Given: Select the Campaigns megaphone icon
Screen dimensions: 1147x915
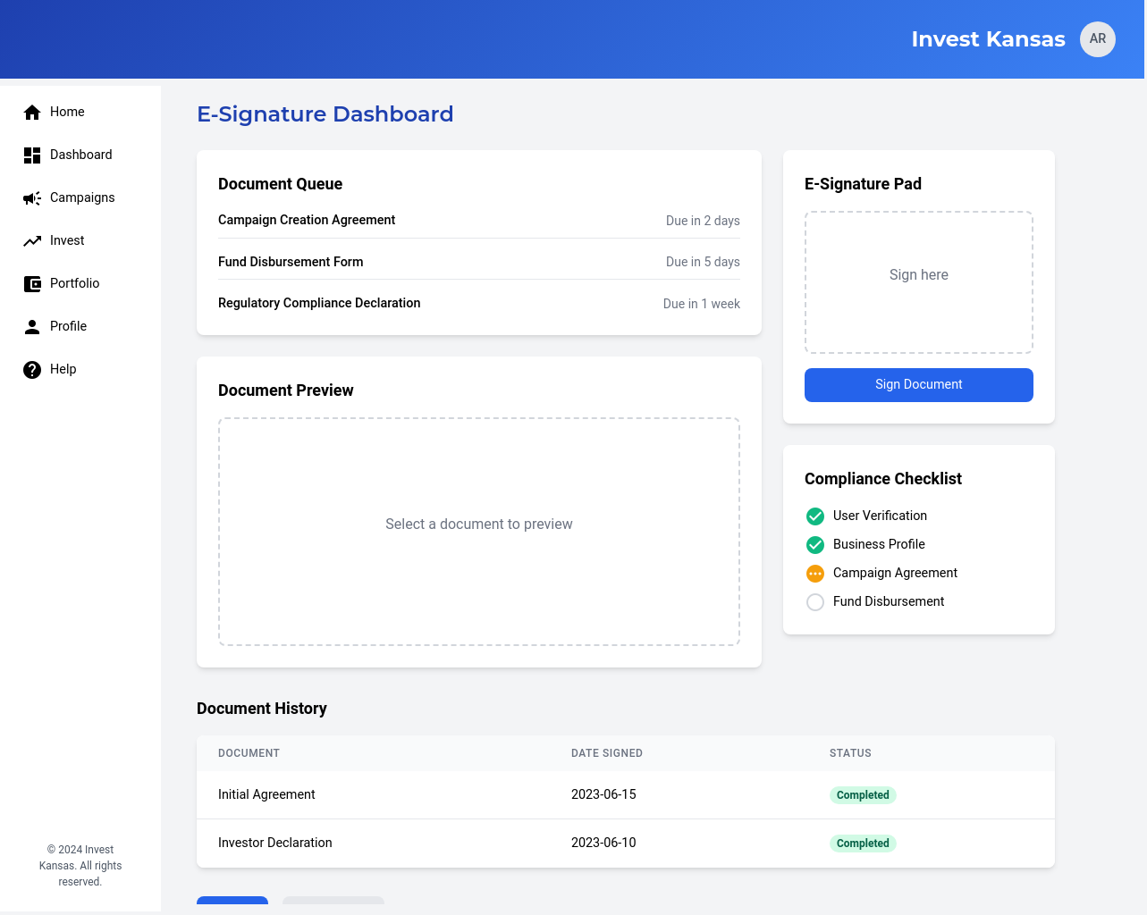Looking at the screenshot, I should (x=32, y=197).
